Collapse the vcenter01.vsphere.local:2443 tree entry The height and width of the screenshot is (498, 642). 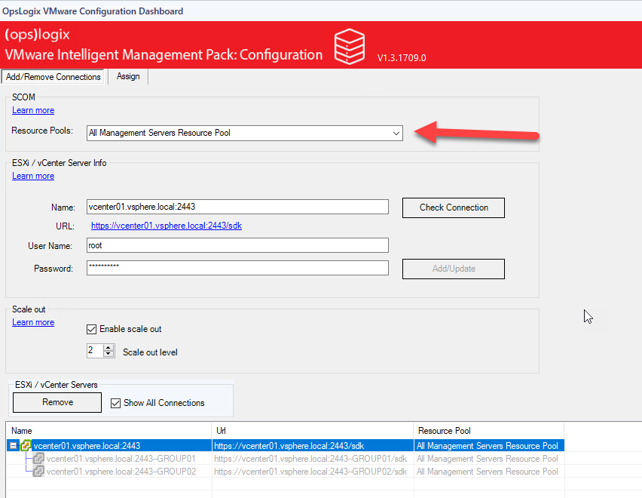coord(12,445)
